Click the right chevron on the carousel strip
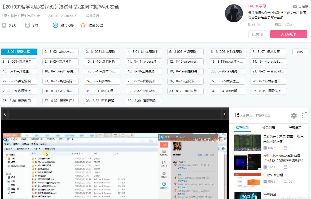 point(225,114)
